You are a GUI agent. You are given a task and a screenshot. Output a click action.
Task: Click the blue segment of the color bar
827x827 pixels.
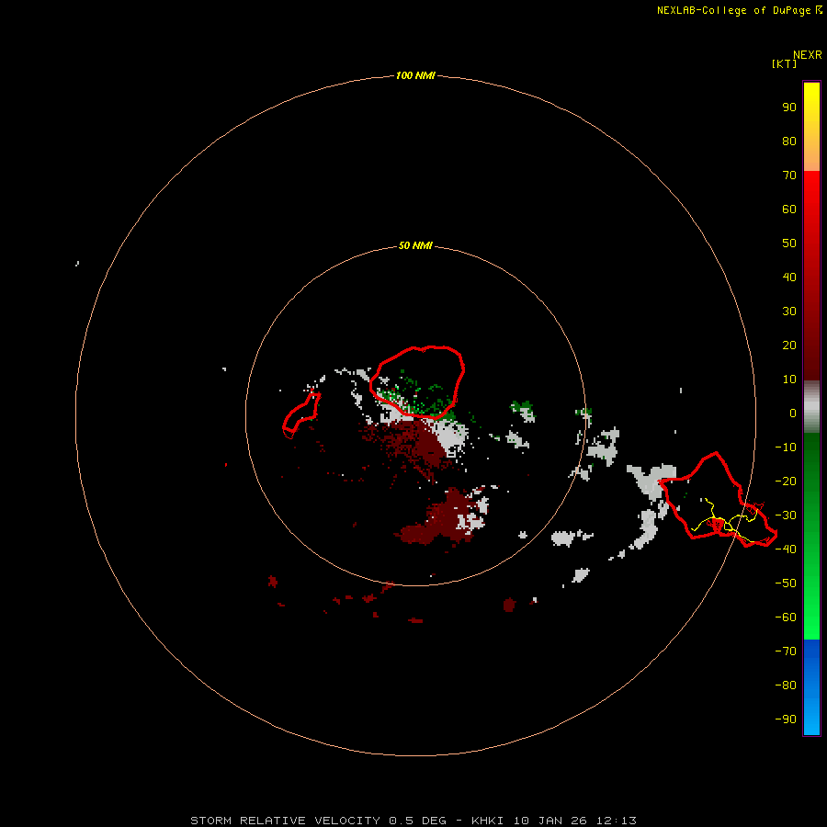click(x=811, y=687)
